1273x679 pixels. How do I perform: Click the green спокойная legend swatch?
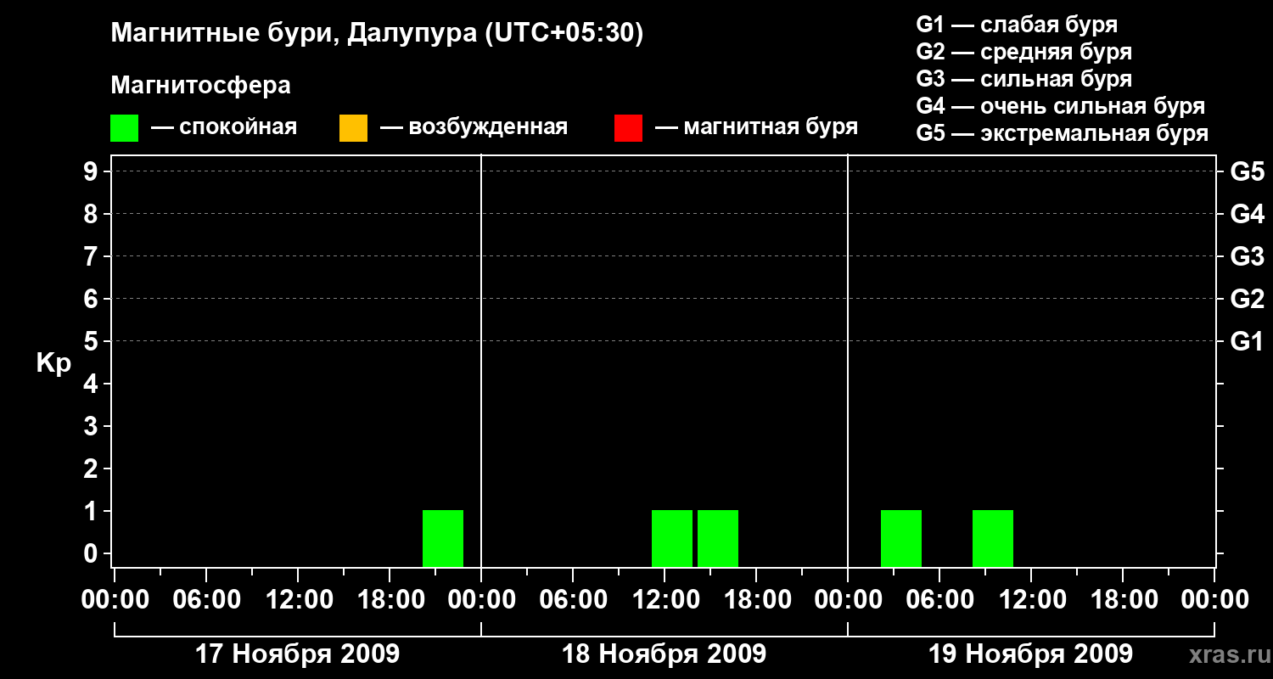pos(124,127)
